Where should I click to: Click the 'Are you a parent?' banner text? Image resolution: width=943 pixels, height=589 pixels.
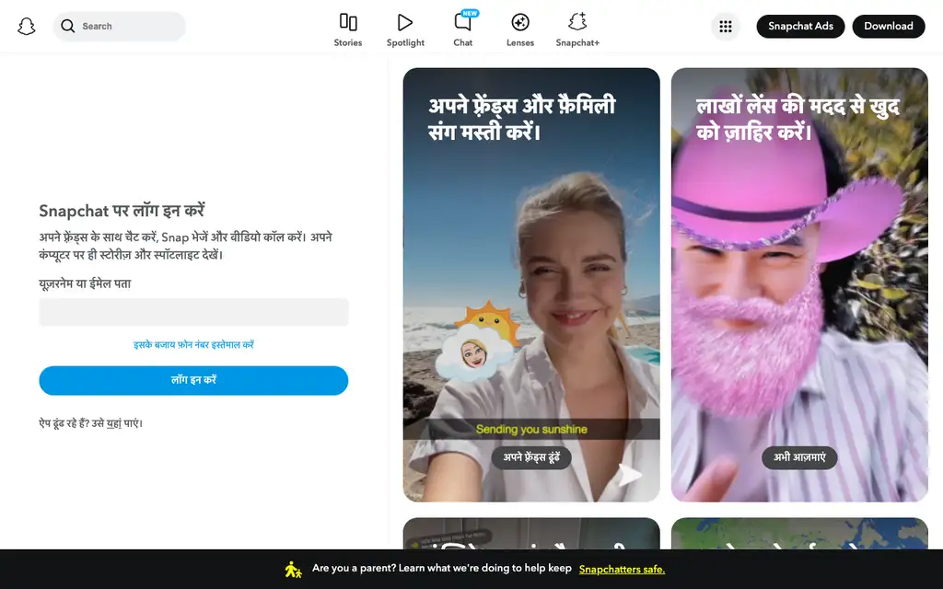[441, 568]
